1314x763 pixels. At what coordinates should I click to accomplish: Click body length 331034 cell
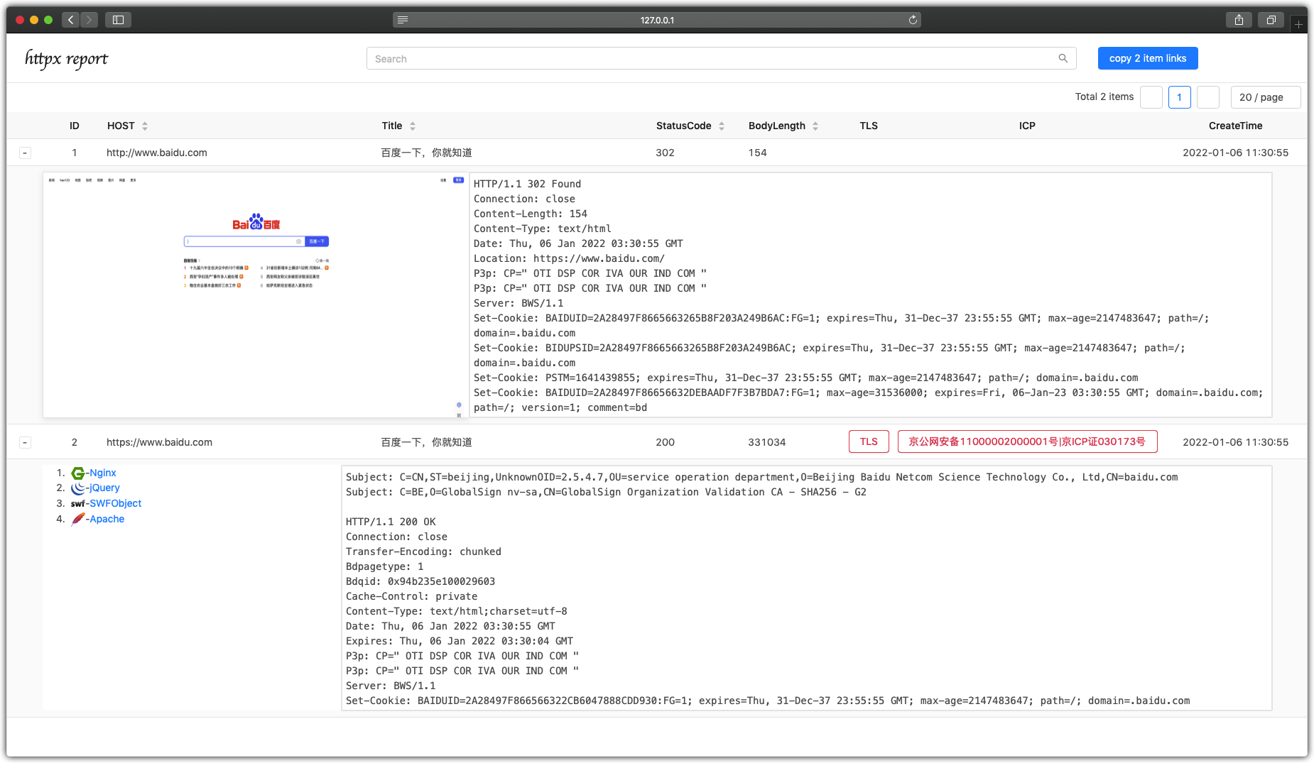point(767,442)
